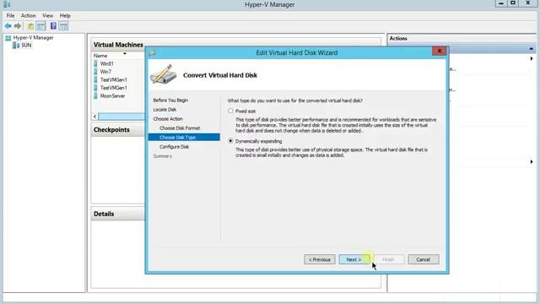Image resolution: width=540 pixels, height=304 pixels.
Task: Click the Win7 virtual machine icon
Action: point(95,72)
